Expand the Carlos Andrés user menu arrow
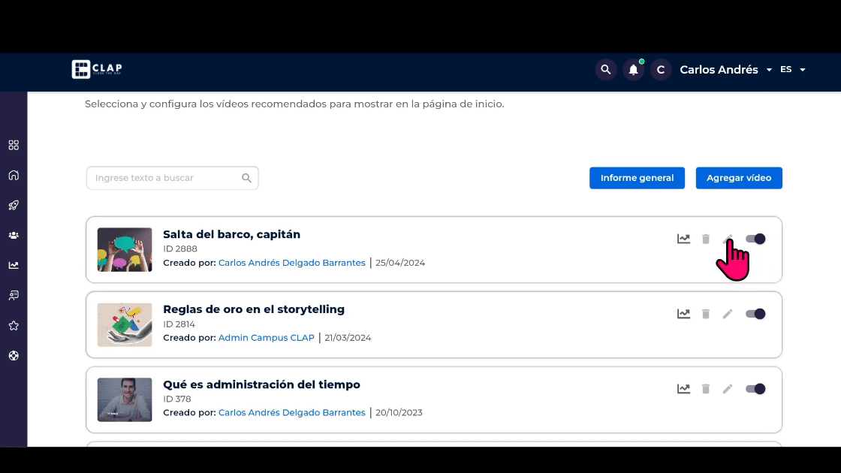The height and width of the screenshot is (473, 841). pyautogui.click(x=769, y=70)
